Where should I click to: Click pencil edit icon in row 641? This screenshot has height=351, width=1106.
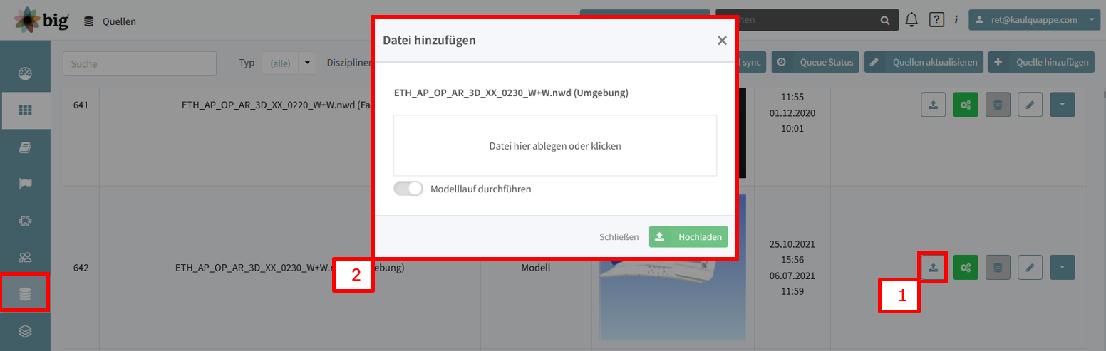[x=1030, y=105]
